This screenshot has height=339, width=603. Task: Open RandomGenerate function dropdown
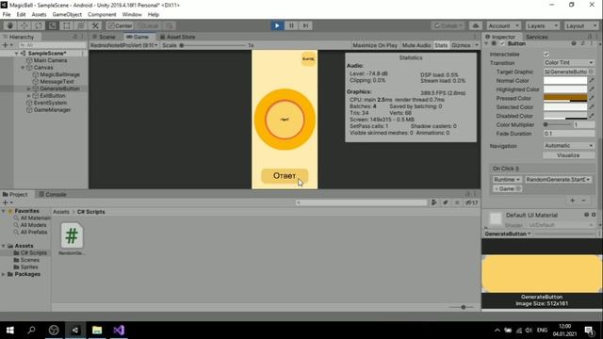pyautogui.click(x=558, y=180)
